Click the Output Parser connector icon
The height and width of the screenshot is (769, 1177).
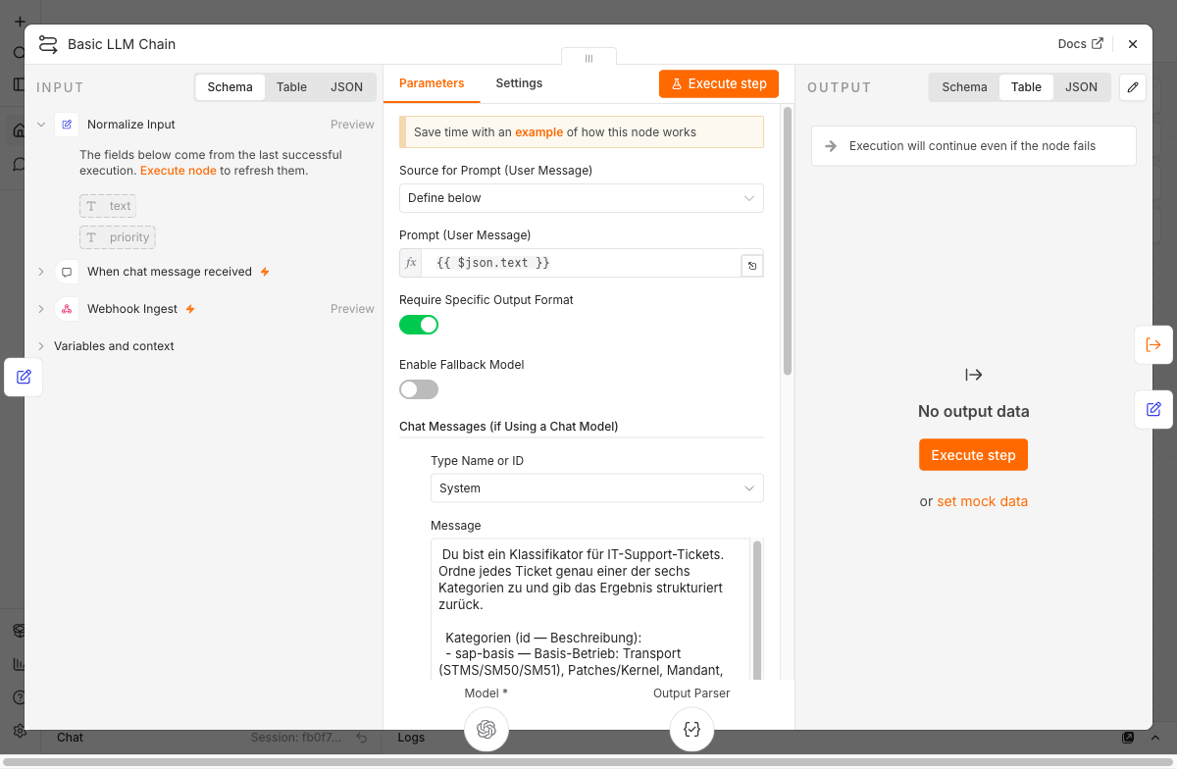(x=691, y=729)
